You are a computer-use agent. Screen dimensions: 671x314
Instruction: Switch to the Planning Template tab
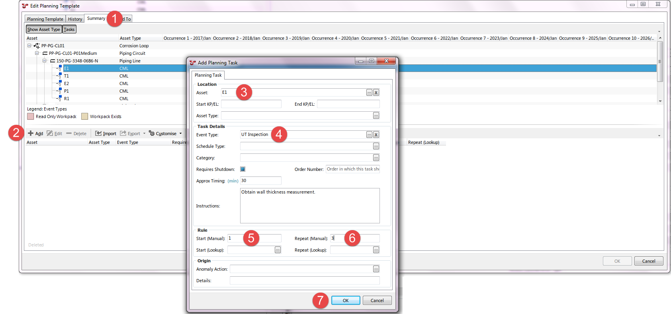pyautogui.click(x=45, y=19)
